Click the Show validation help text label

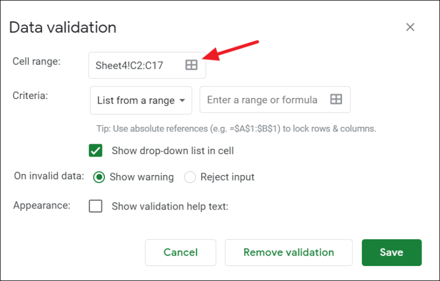point(170,206)
